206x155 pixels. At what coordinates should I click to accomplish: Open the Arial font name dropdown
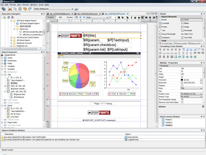(x=97, y=17)
